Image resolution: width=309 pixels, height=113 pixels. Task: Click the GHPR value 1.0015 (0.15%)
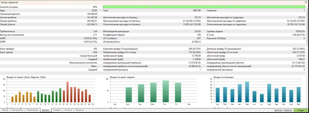[x=90, y=42]
